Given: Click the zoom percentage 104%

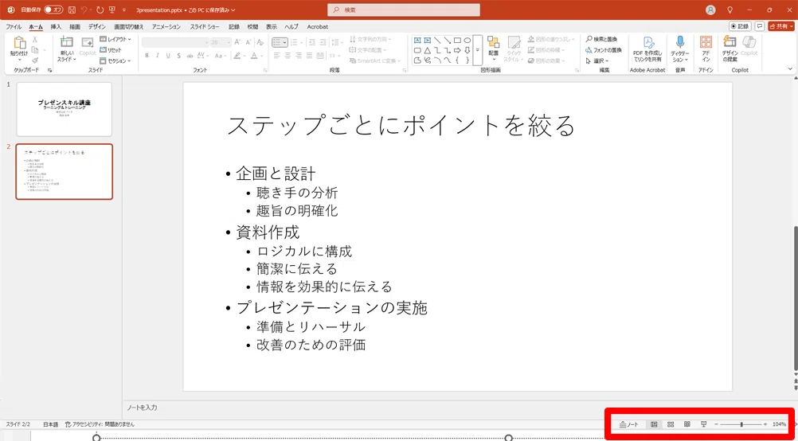Looking at the screenshot, I should [779, 424].
